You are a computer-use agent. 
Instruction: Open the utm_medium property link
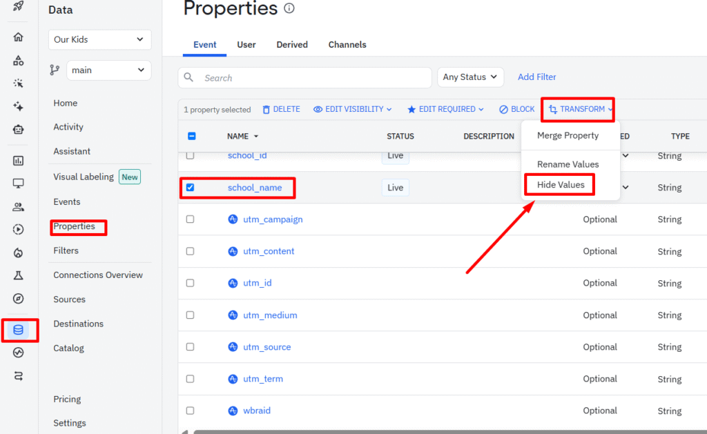(270, 315)
